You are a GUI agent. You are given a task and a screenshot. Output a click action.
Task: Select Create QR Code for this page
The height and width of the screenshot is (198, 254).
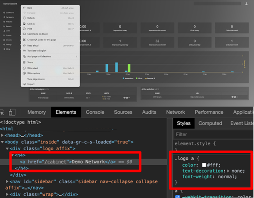(50, 40)
